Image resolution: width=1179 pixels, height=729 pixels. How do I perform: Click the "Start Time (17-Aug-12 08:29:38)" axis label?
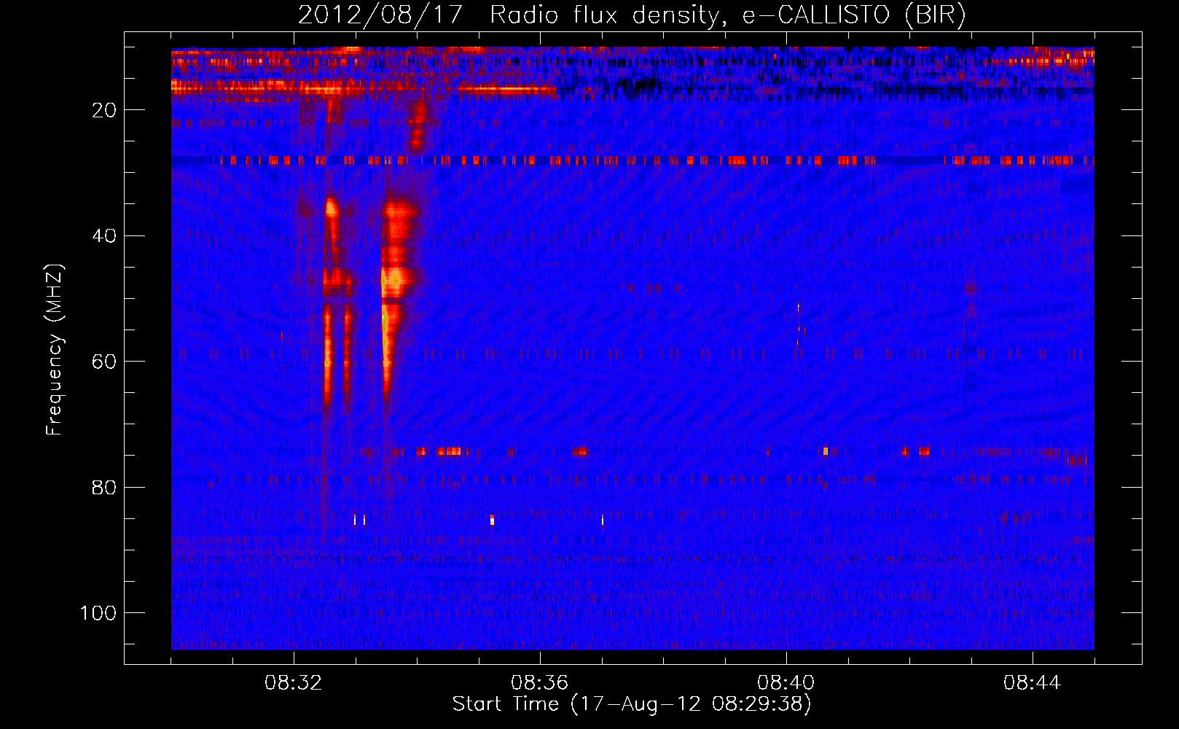(632, 704)
